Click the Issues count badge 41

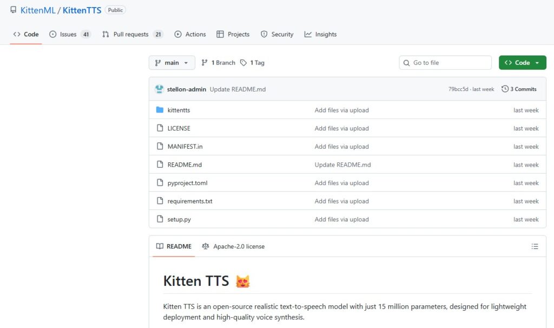[x=86, y=34]
